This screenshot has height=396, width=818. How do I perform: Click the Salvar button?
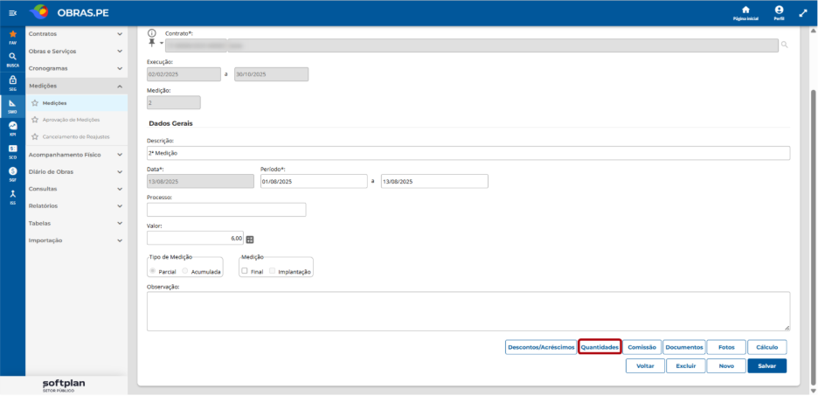(x=767, y=365)
